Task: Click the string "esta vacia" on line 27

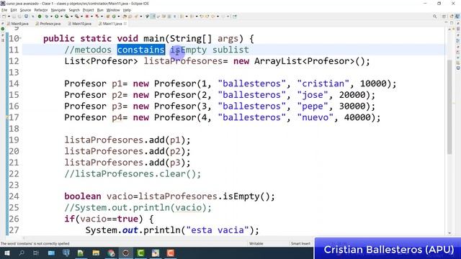Action: pos(218,230)
